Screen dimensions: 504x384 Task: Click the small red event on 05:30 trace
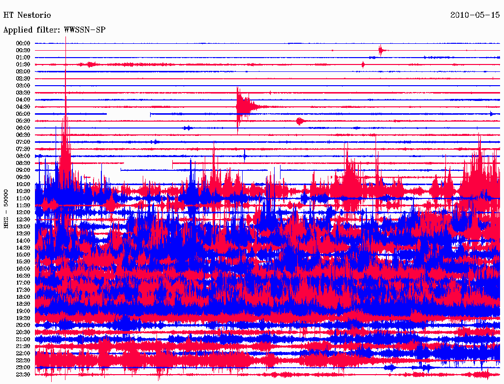[x=300, y=121]
